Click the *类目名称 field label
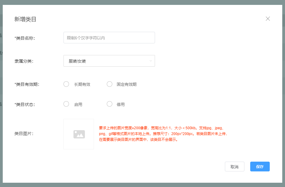285x187 pixels. point(25,38)
